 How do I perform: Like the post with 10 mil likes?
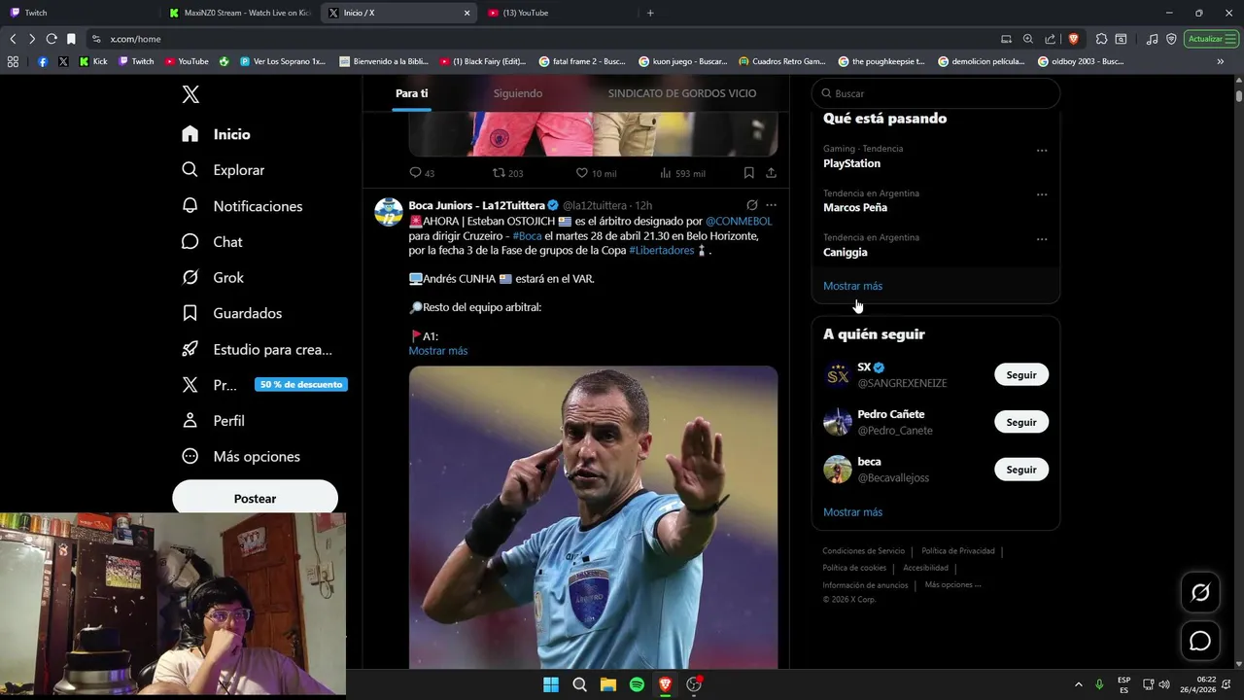tap(596, 173)
